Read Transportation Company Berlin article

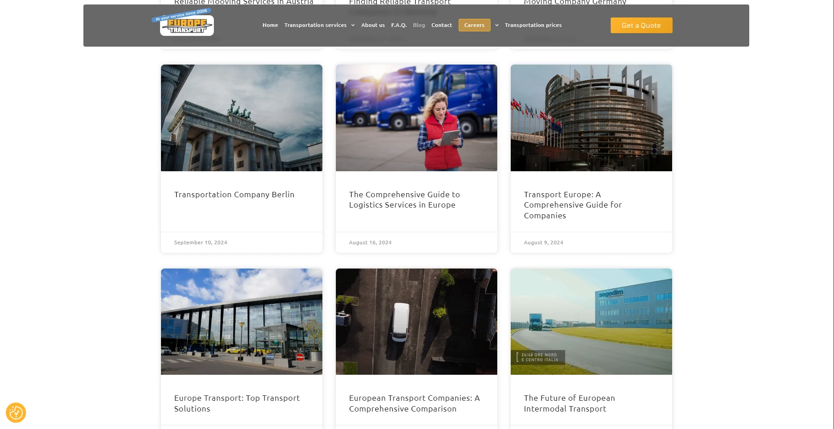[x=234, y=195]
